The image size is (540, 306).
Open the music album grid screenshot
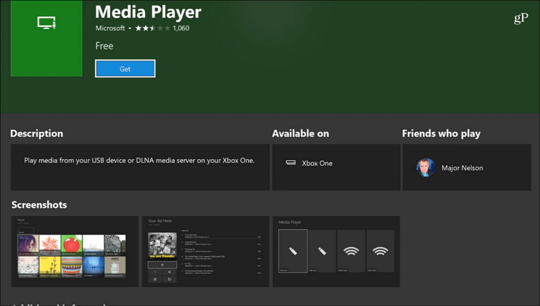coord(75,251)
